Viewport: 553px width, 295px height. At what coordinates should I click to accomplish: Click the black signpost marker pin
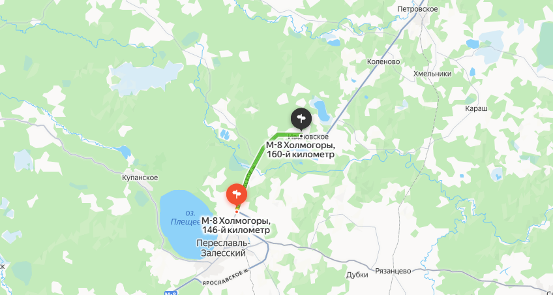point(301,119)
